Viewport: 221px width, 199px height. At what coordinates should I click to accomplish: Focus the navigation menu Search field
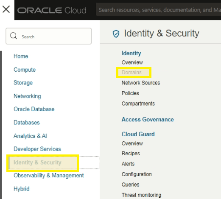coord(48,36)
